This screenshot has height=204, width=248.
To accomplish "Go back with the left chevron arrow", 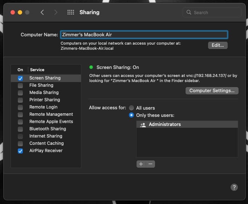I will click(42, 12).
